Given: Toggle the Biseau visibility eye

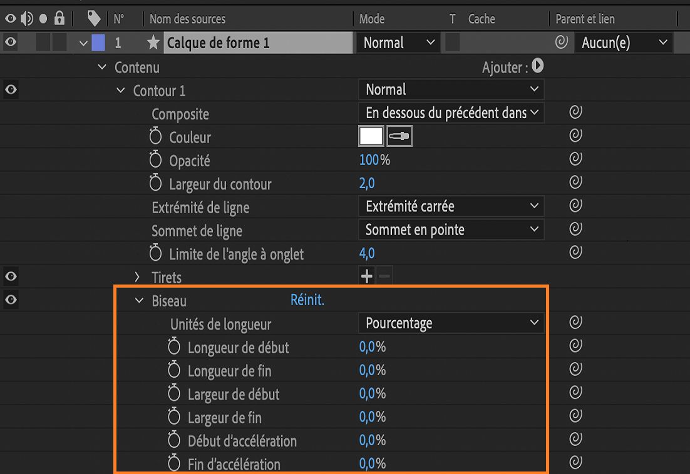Looking at the screenshot, I should pyautogui.click(x=11, y=300).
